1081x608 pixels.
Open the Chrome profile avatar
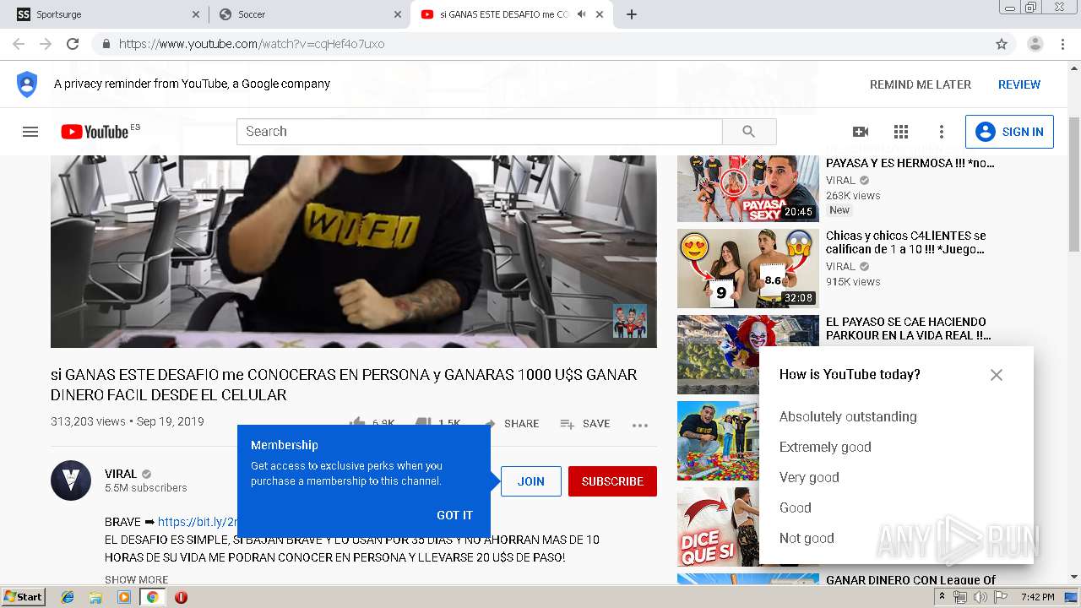1035,44
